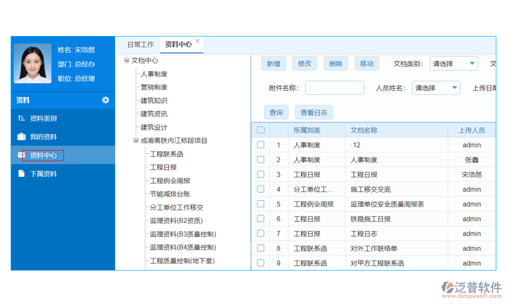
Task: Select the 资料中心 tab
Action: (x=177, y=44)
